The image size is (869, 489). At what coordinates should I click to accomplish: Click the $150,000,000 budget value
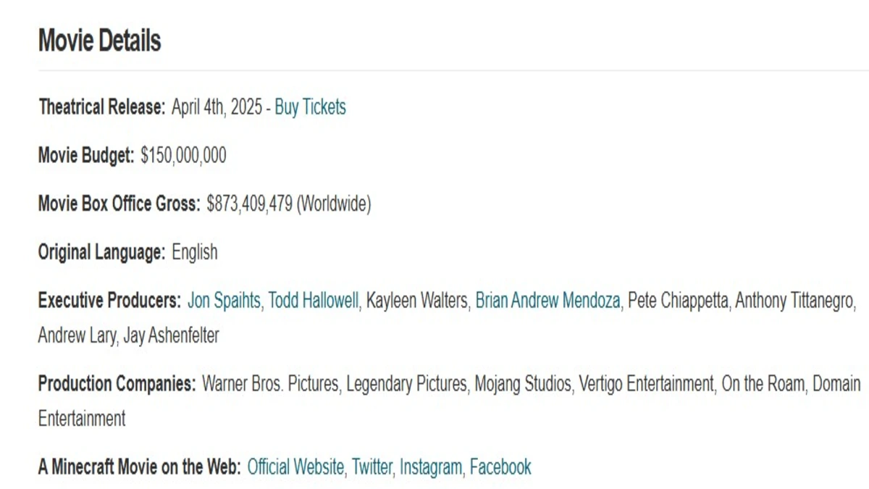(183, 156)
